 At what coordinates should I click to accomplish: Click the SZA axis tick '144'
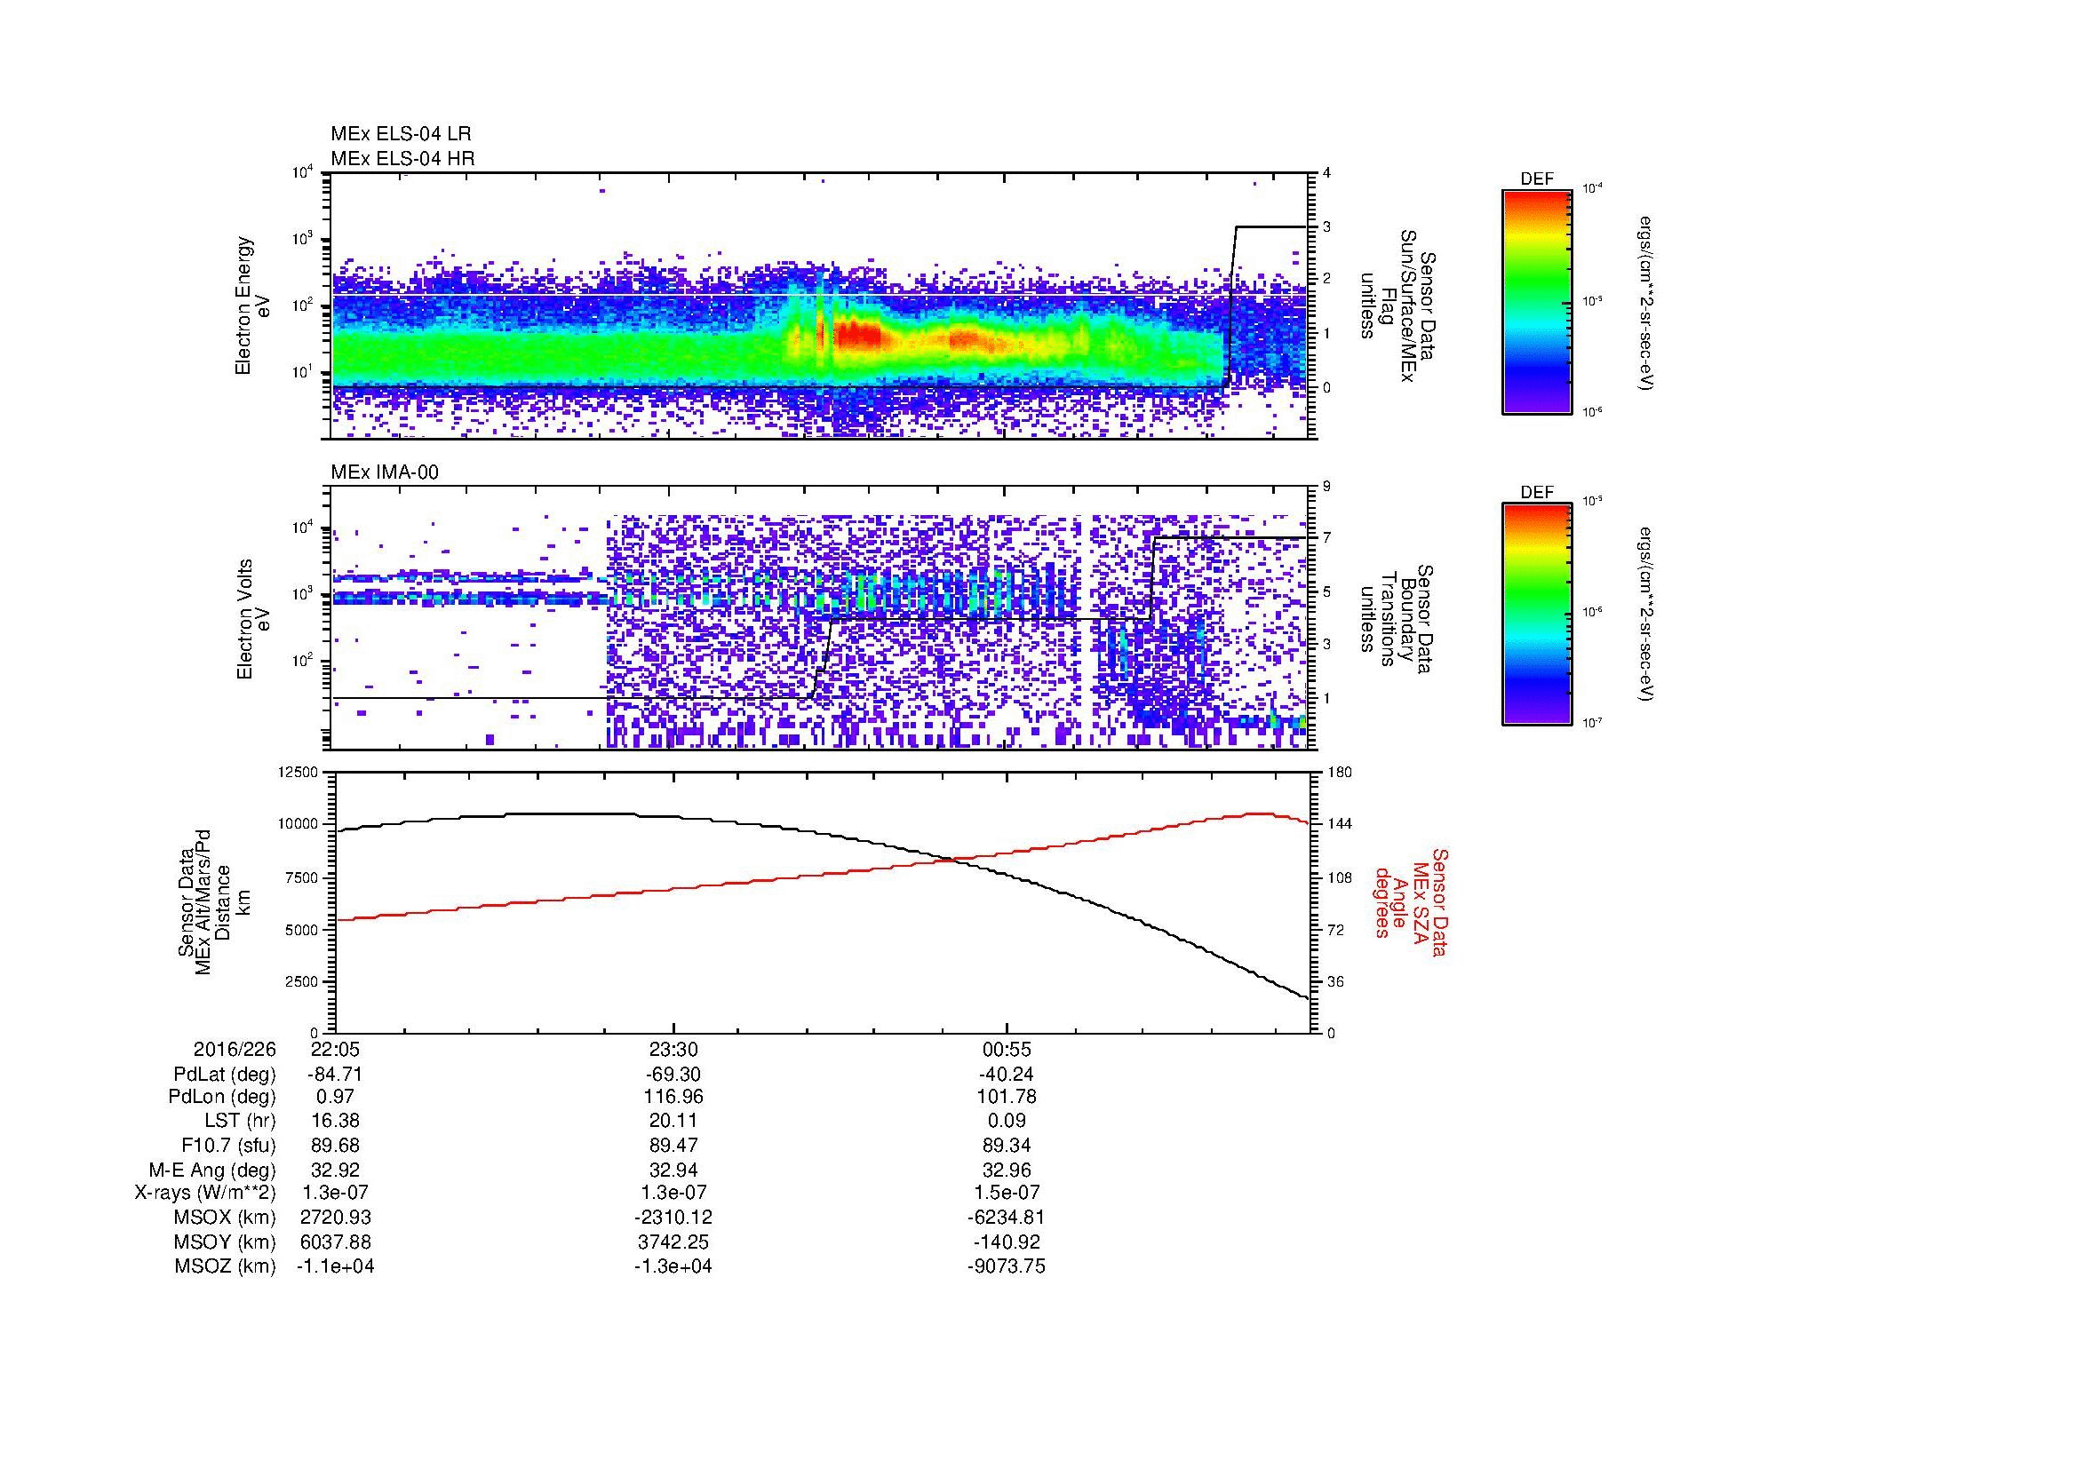pyautogui.click(x=1341, y=824)
